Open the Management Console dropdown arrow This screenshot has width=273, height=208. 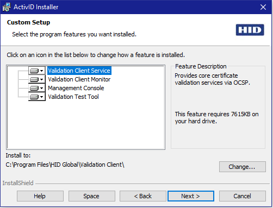point(42,88)
